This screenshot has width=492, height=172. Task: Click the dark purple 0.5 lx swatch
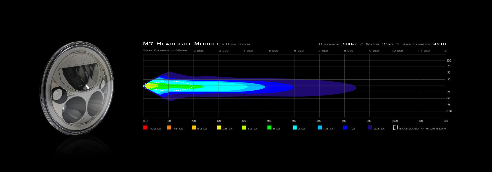(x=370, y=128)
